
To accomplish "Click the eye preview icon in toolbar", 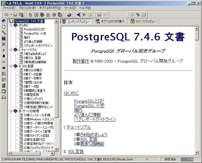I will 42,15.
